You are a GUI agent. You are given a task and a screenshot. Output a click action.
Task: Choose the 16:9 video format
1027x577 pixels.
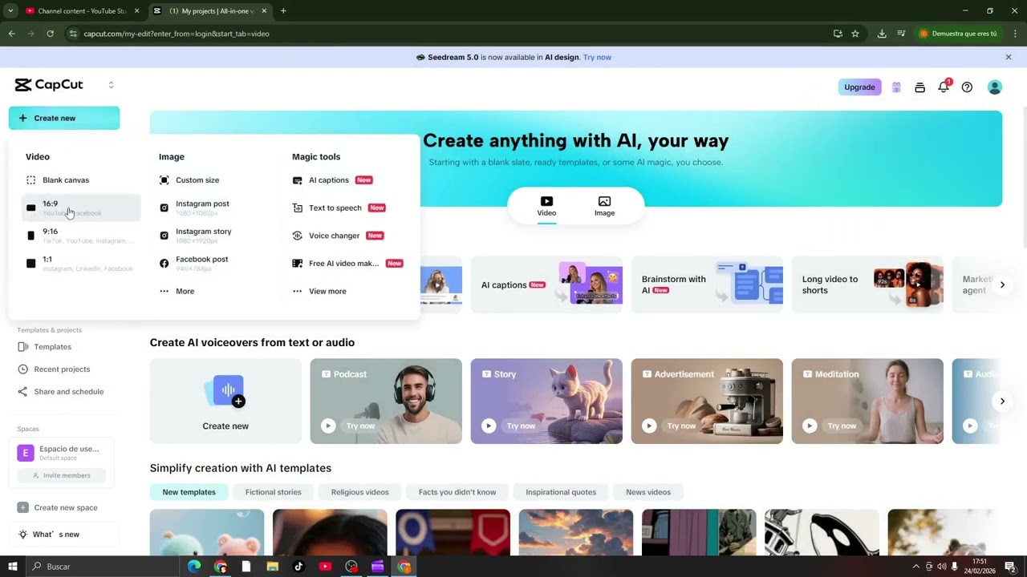80,208
